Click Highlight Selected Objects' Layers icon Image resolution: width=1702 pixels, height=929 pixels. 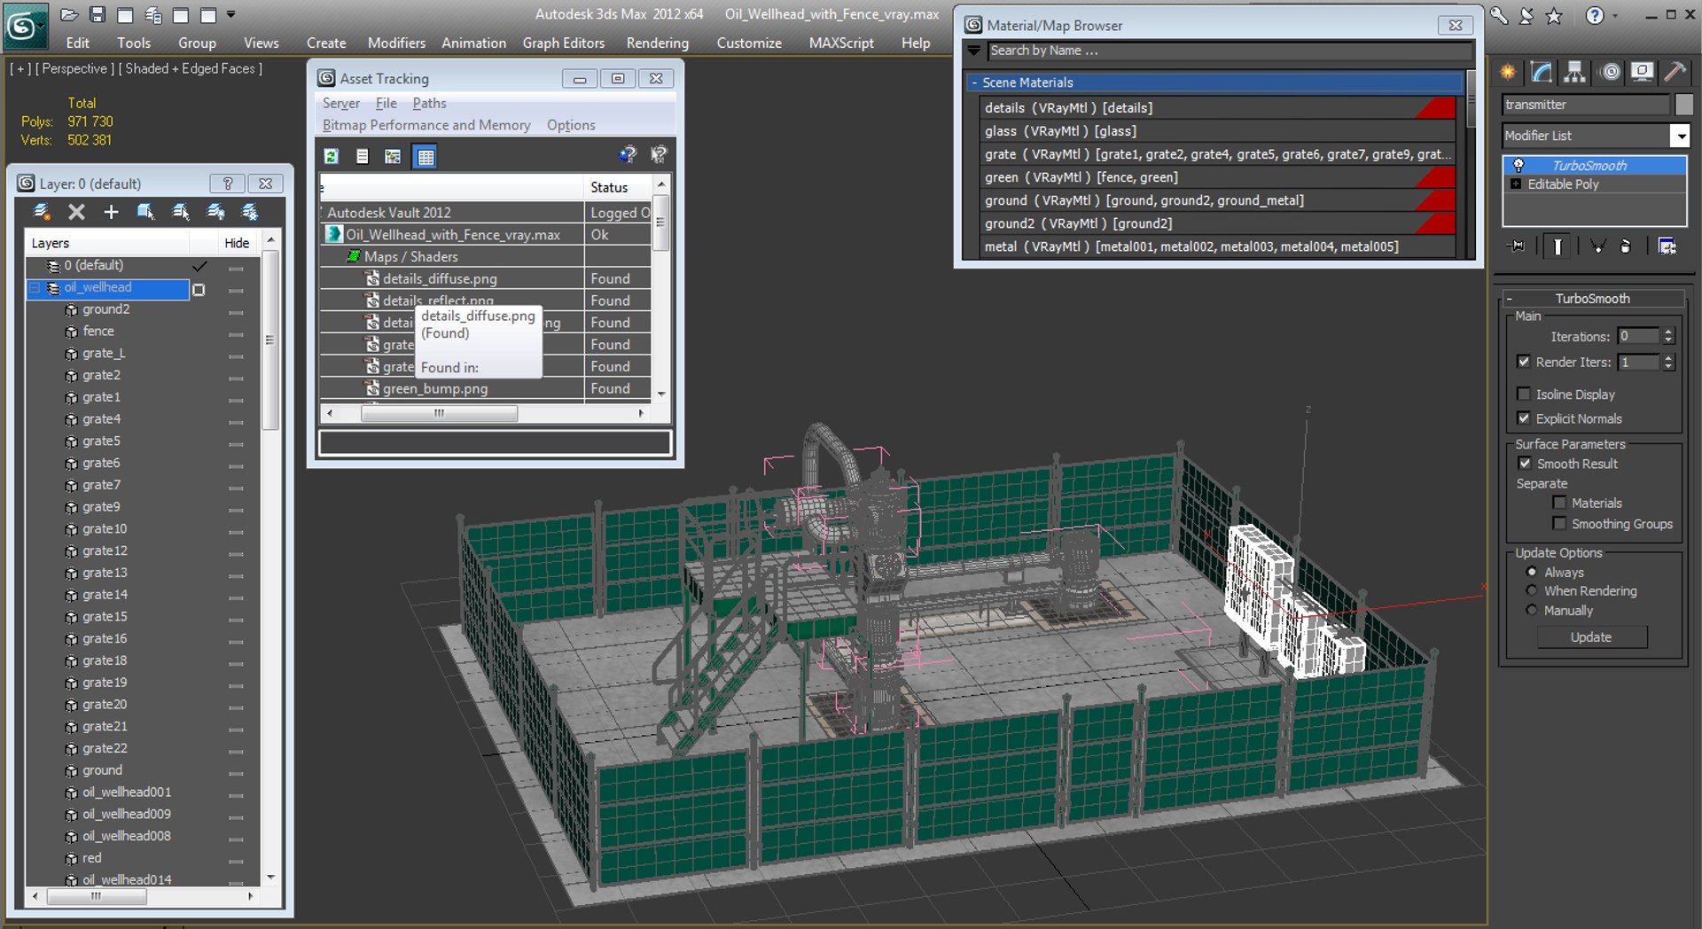[181, 212]
